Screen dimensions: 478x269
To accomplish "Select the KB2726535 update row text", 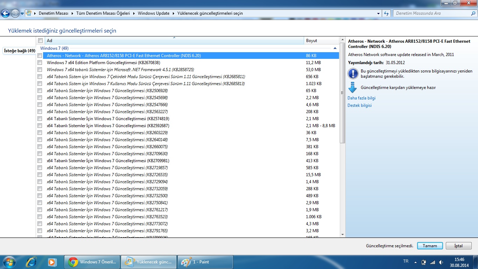I will (107, 175).
